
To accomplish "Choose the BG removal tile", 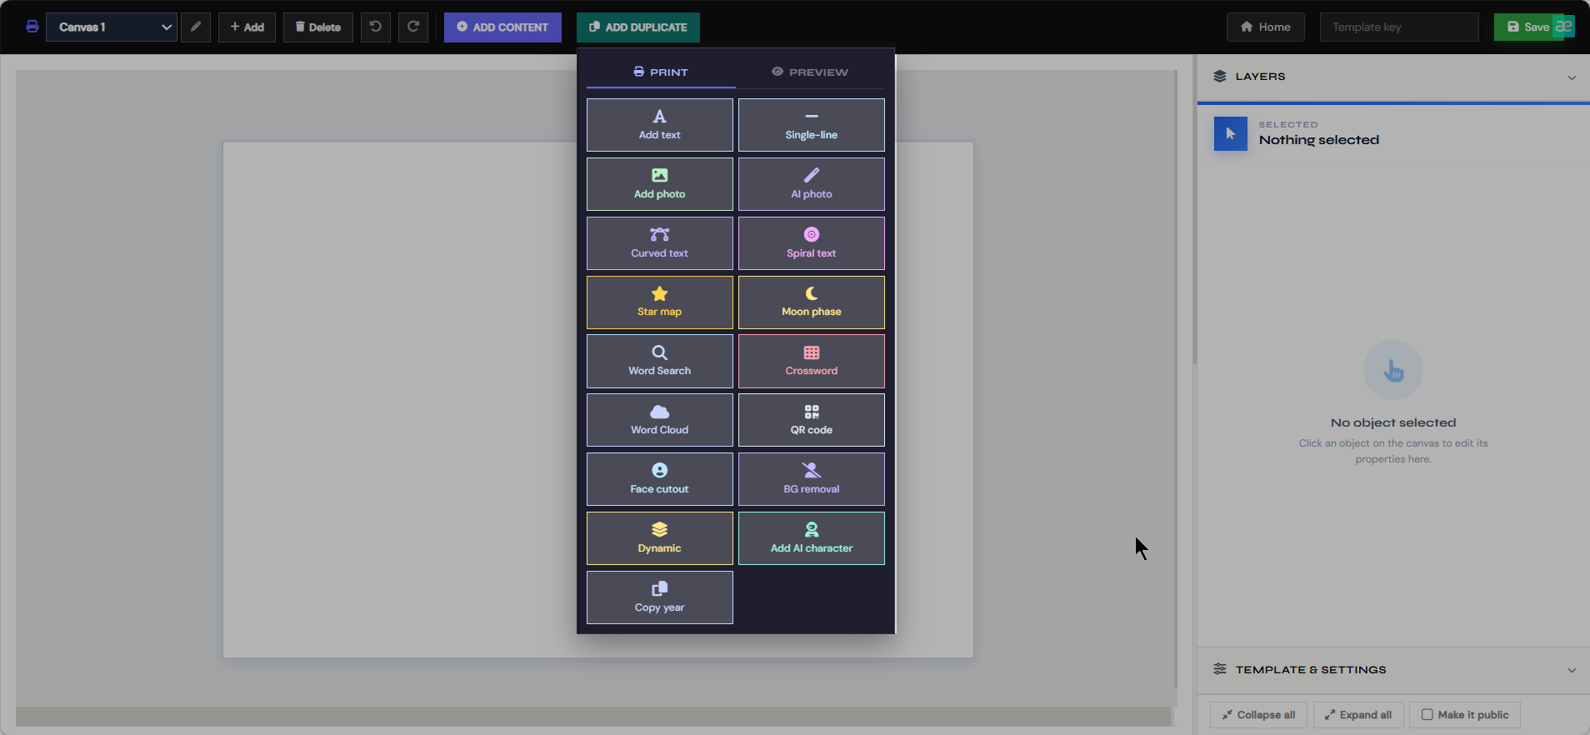I will click(811, 479).
